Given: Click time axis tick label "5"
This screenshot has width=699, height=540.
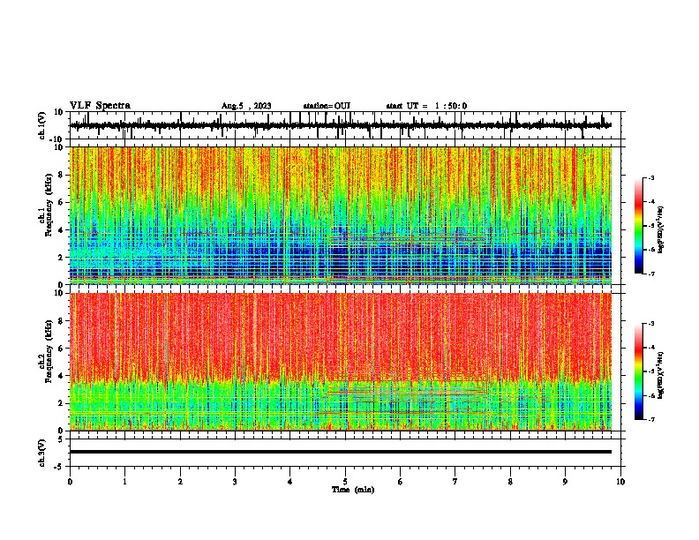Looking at the screenshot, I should (345, 482).
